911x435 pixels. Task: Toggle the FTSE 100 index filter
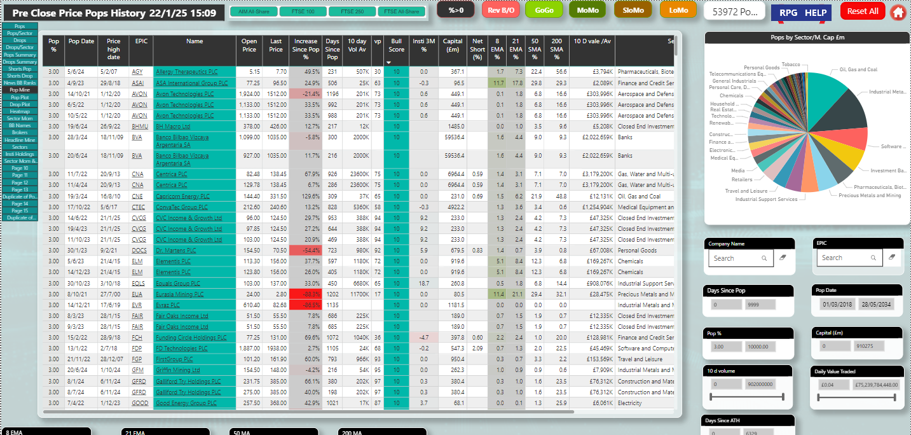303,11
